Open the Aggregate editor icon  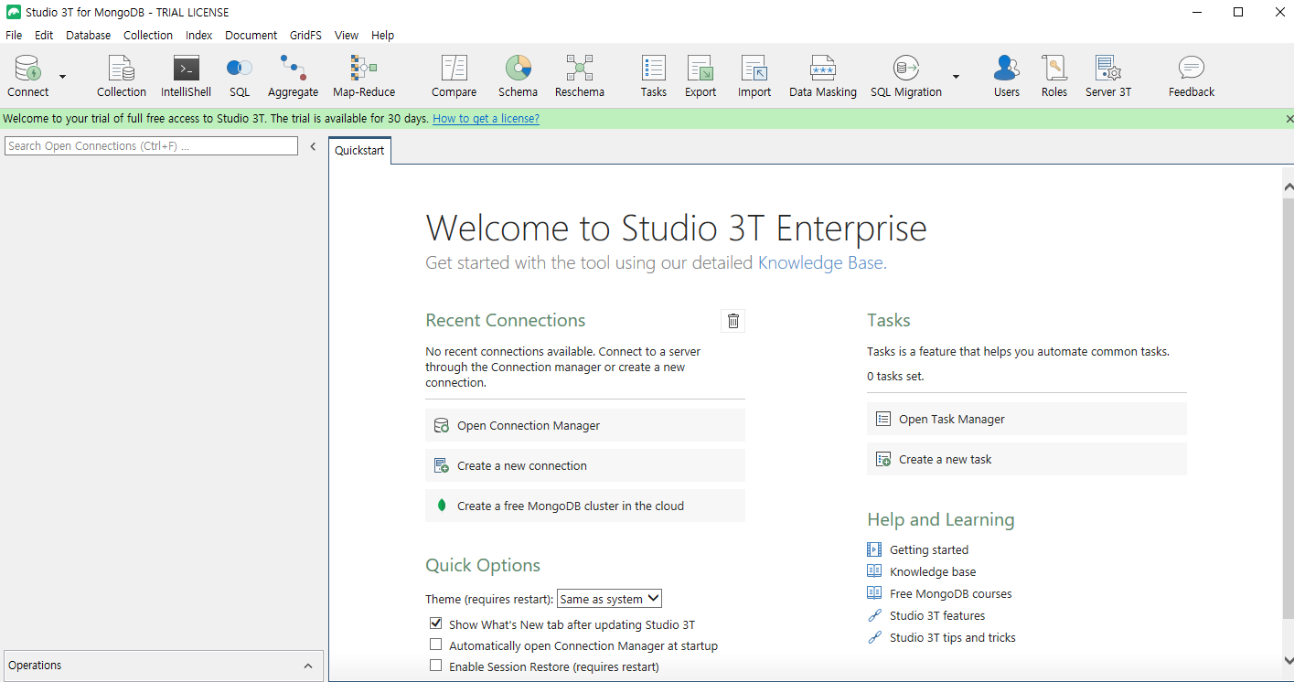click(x=293, y=76)
